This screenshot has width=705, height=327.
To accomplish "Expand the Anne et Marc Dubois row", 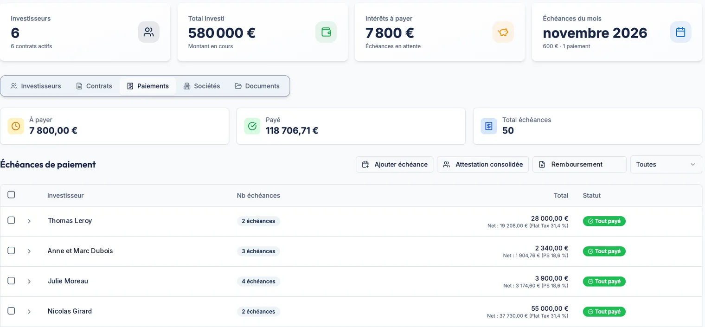I will click(29, 251).
